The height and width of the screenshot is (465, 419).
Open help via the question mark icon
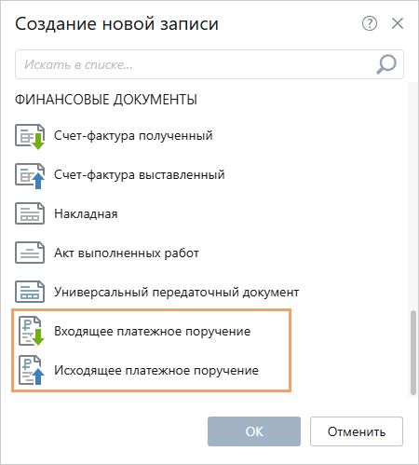click(x=370, y=23)
